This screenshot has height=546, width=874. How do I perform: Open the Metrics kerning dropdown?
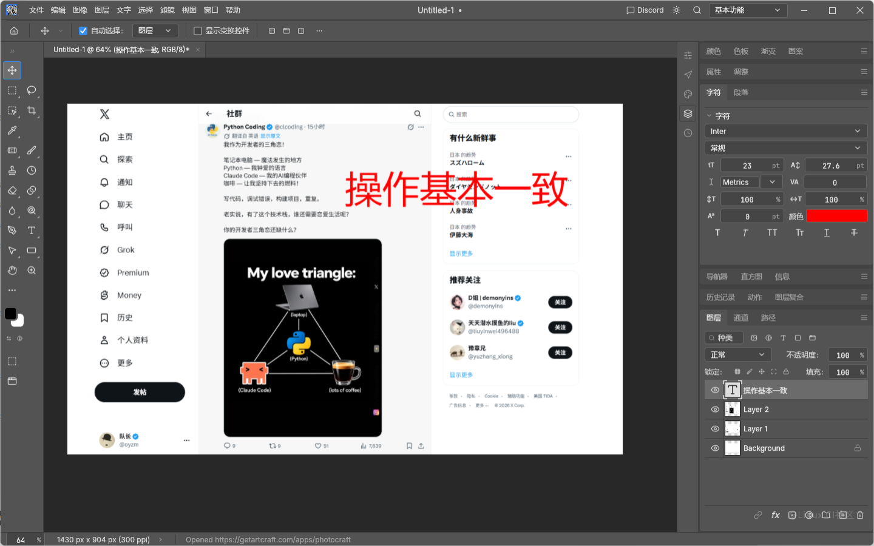pyautogui.click(x=751, y=182)
